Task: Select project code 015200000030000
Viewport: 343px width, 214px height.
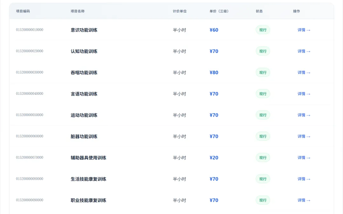Action: click(30, 72)
